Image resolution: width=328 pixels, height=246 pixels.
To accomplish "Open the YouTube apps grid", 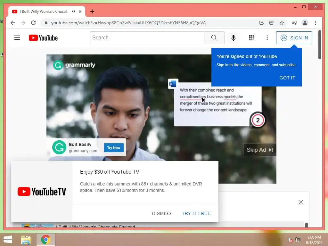I will click(x=252, y=38).
